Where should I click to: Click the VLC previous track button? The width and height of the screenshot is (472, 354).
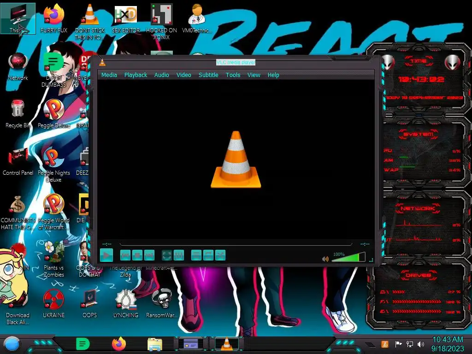pos(125,255)
